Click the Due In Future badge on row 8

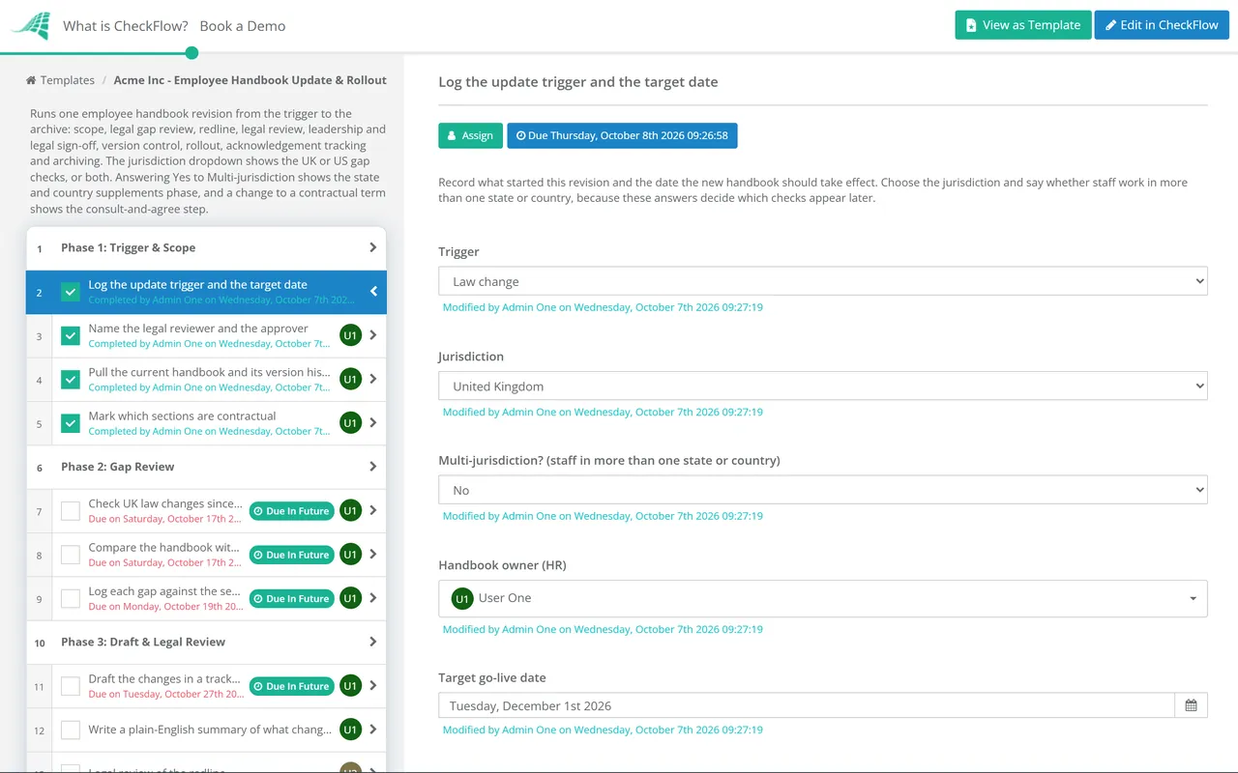(291, 555)
